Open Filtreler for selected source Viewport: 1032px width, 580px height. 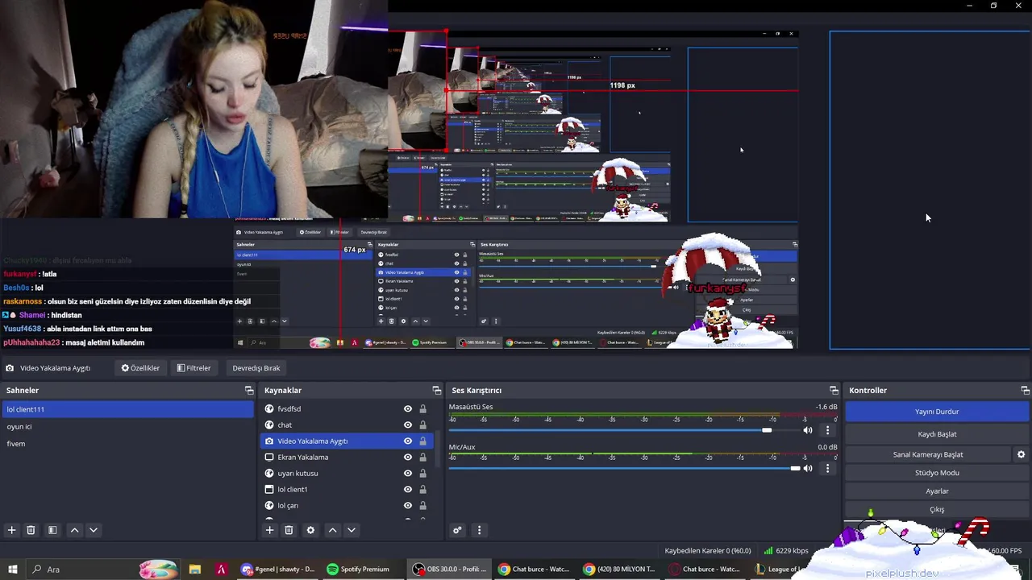point(193,368)
